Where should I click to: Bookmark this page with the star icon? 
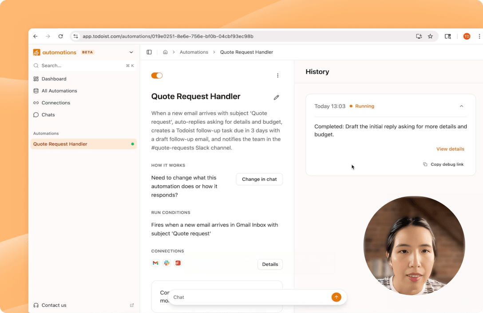point(430,36)
